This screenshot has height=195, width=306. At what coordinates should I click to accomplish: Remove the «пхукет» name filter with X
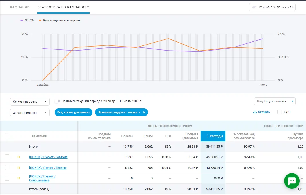tap(144, 112)
